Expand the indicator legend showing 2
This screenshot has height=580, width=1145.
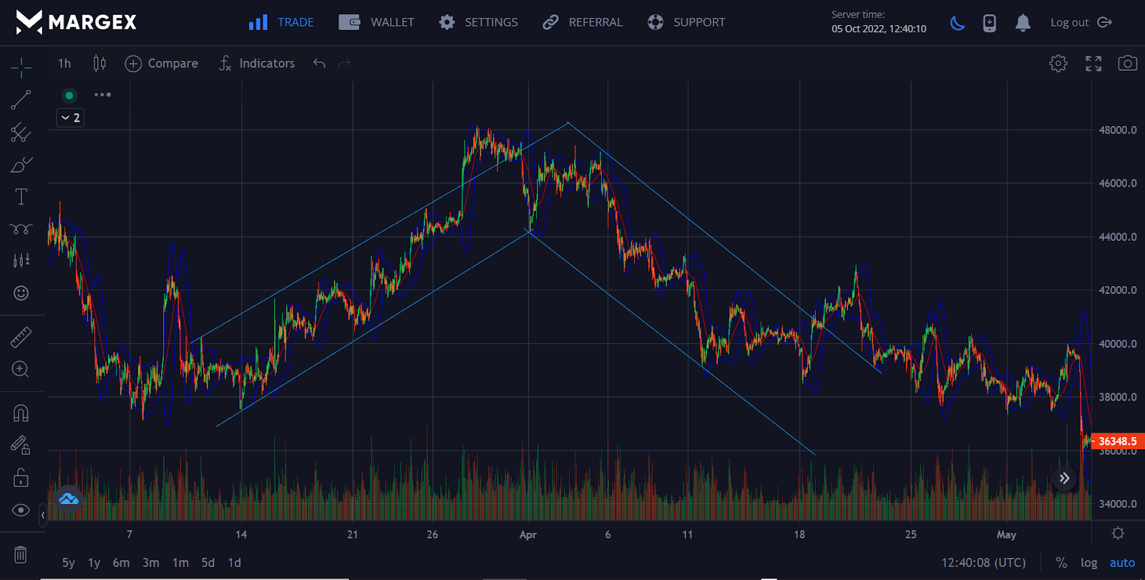tap(70, 118)
